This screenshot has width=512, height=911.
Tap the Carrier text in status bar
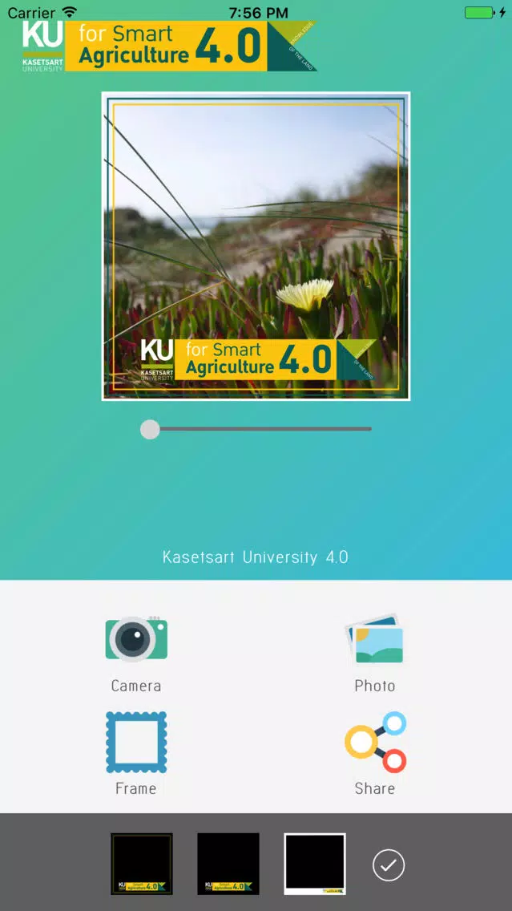[x=31, y=12]
